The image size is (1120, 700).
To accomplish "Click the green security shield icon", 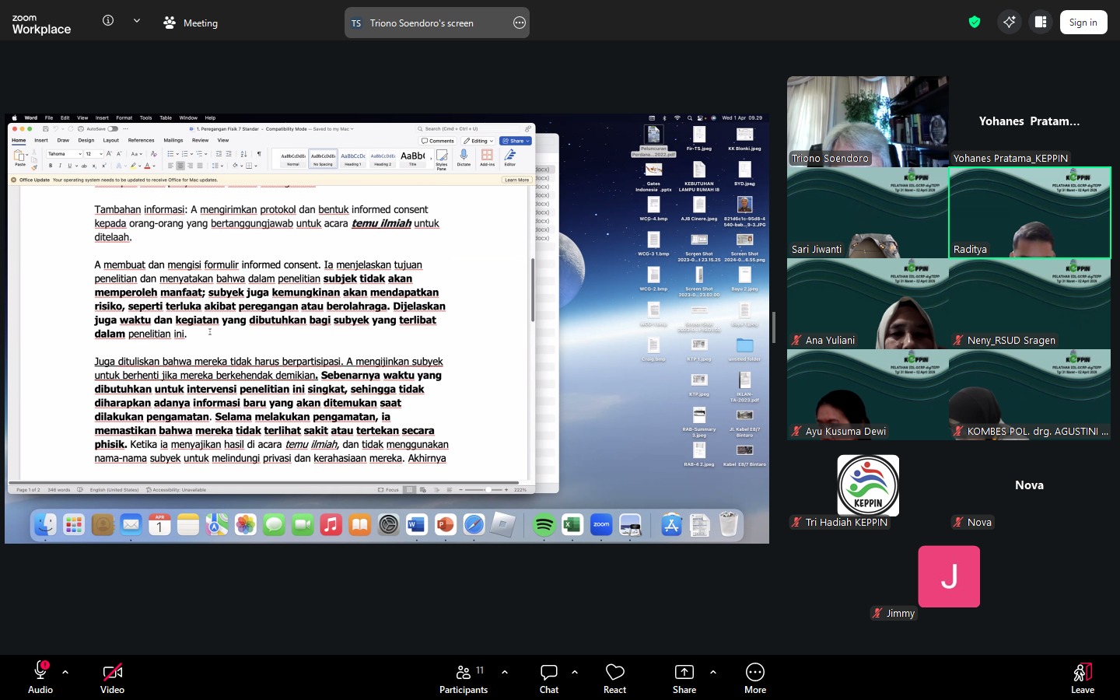I will click(x=974, y=22).
